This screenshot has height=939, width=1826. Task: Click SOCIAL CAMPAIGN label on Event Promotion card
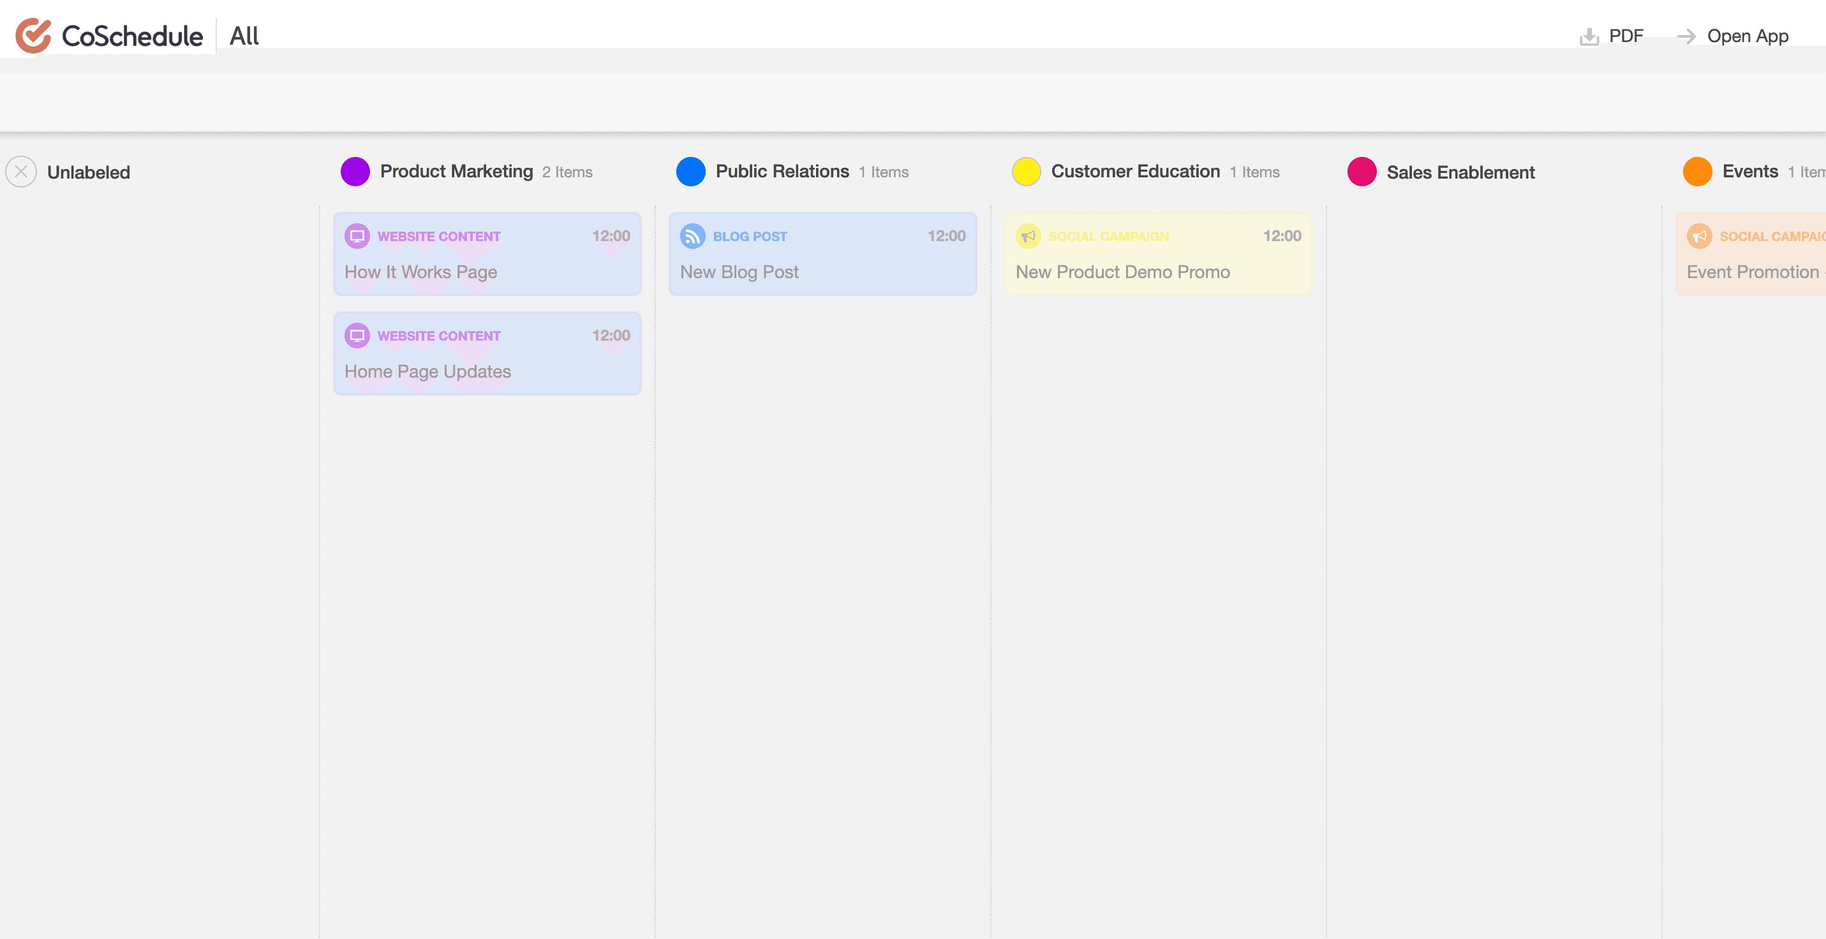click(x=1772, y=237)
